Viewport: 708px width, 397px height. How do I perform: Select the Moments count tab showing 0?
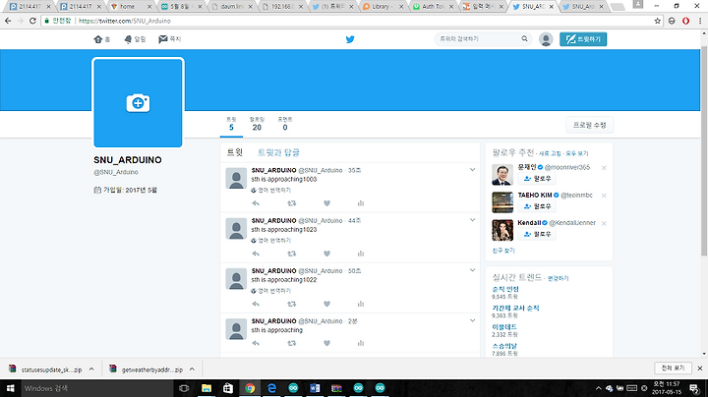coord(285,124)
